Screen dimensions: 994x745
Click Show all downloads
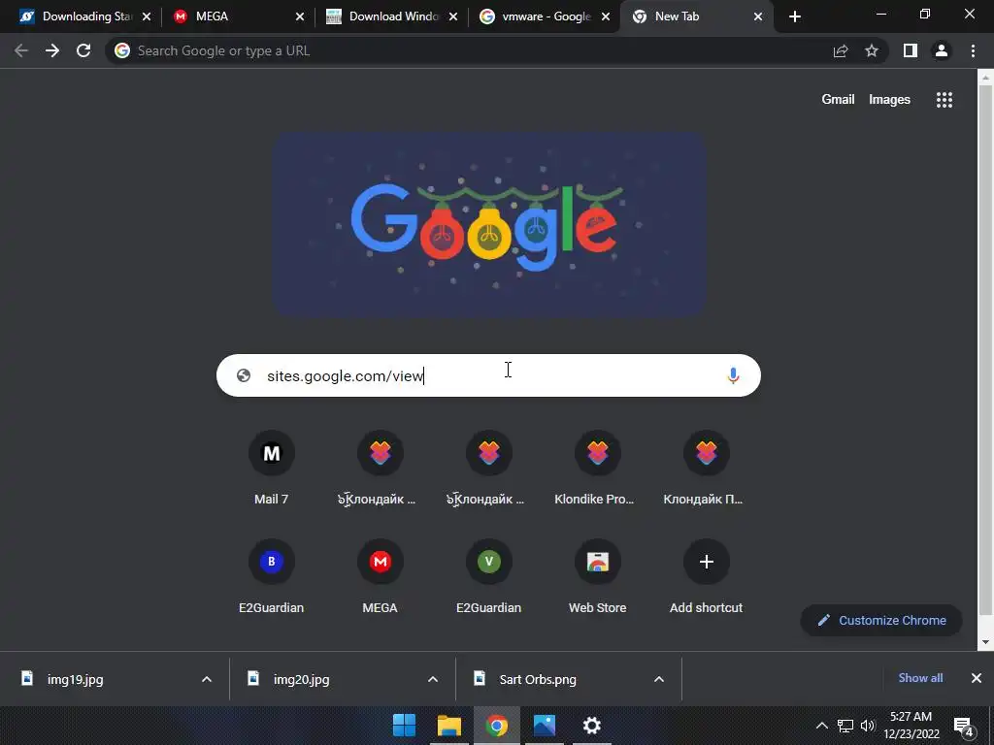pyautogui.click(x=920, y=678)
